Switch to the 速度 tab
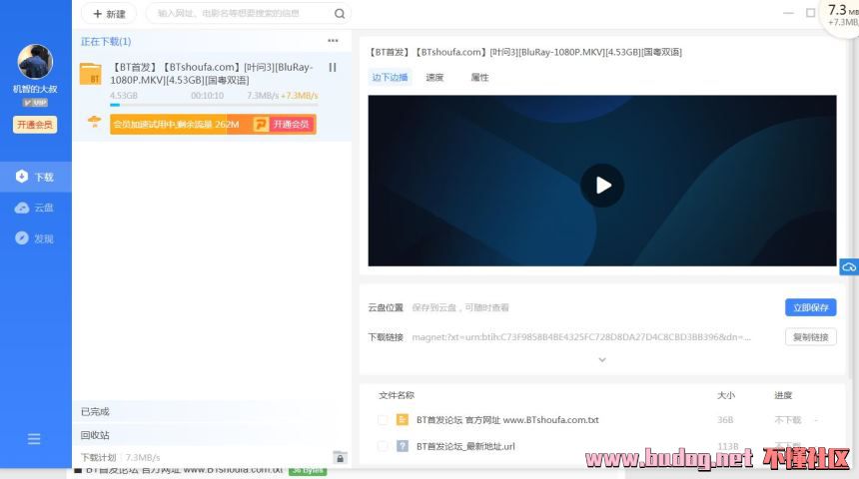Screen dimensions: 859x479 (434, 77)
